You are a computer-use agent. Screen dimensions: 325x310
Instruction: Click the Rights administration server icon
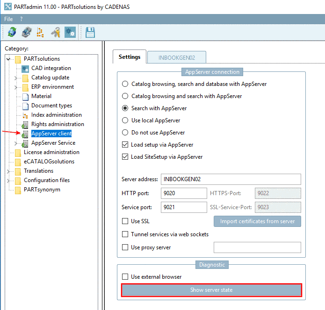click(x=25, y=125)
